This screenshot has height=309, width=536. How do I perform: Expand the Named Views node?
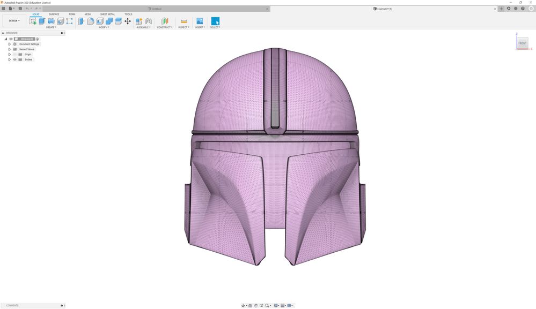point(10,49)
